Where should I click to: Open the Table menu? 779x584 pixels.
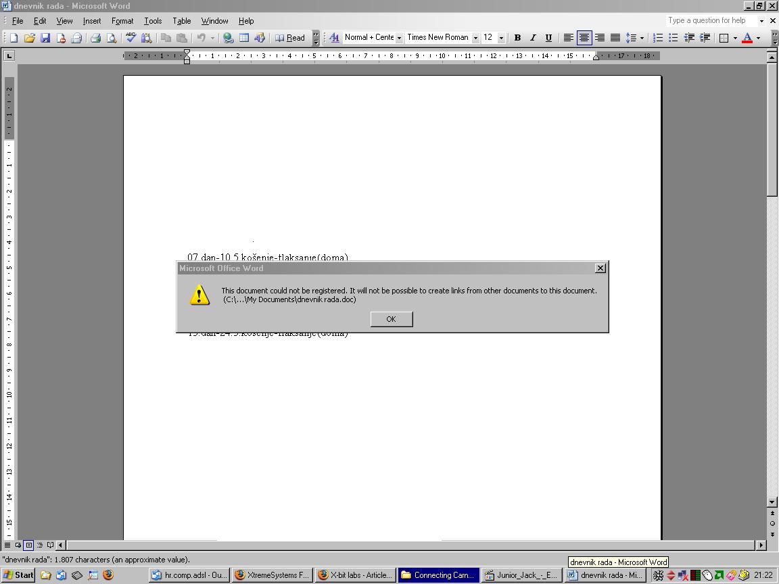[181, 21]
